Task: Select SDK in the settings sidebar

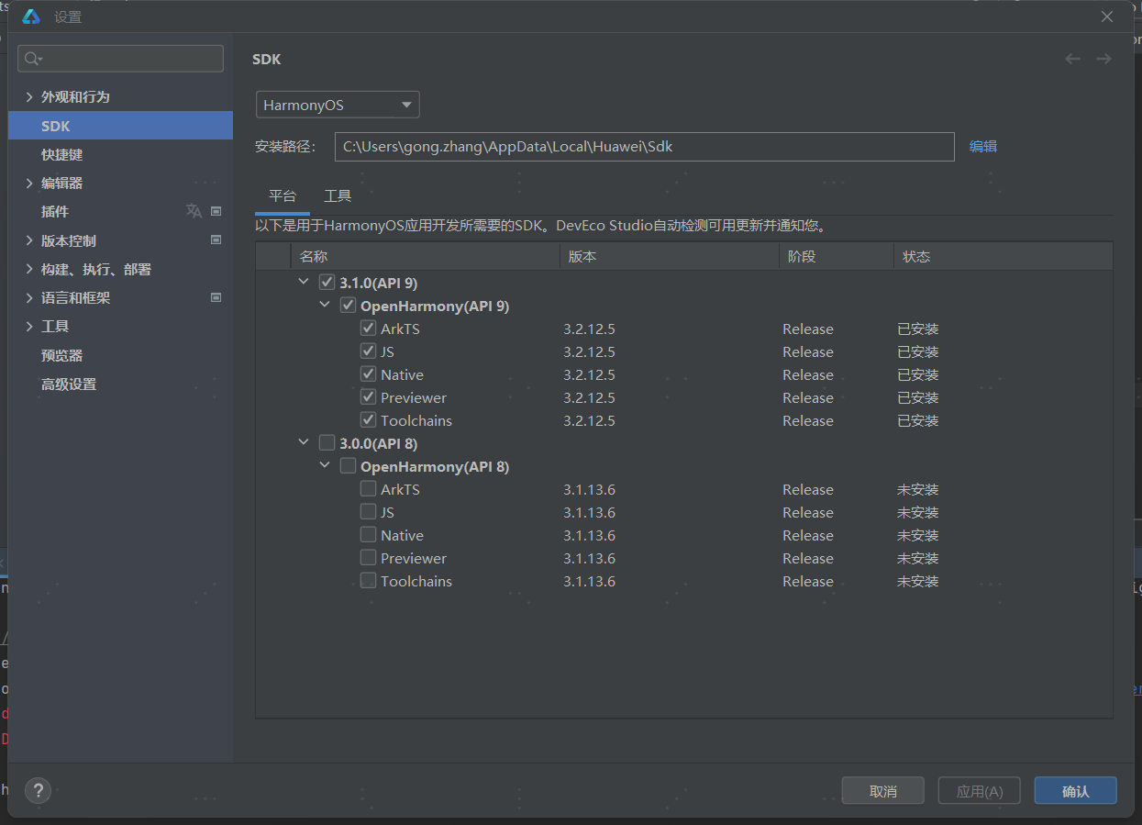Action: click(x=120, y=125)
